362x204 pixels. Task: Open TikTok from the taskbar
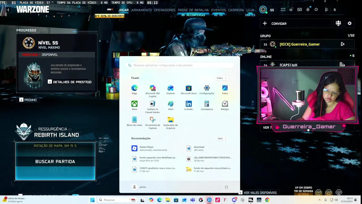pyautogui.click(x=217, y=200)
